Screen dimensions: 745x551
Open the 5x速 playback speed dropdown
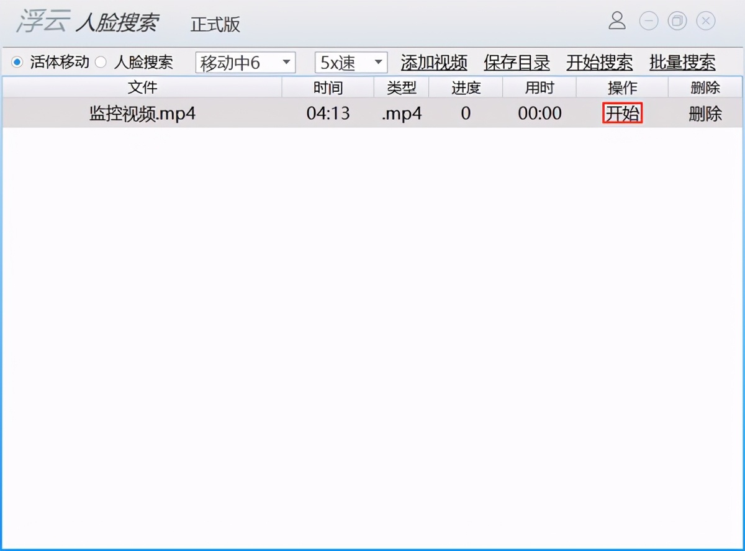click(350, 62)
